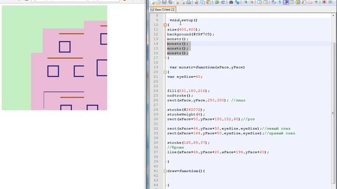Click the editor scrollbar up arrow
The height and width of the screenshot is (189, 337).
click(333, 15)
